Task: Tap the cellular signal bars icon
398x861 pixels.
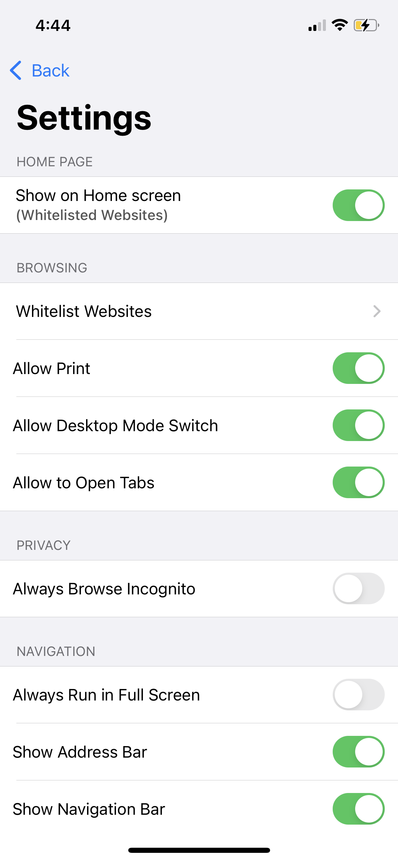Action: point(317,25)
